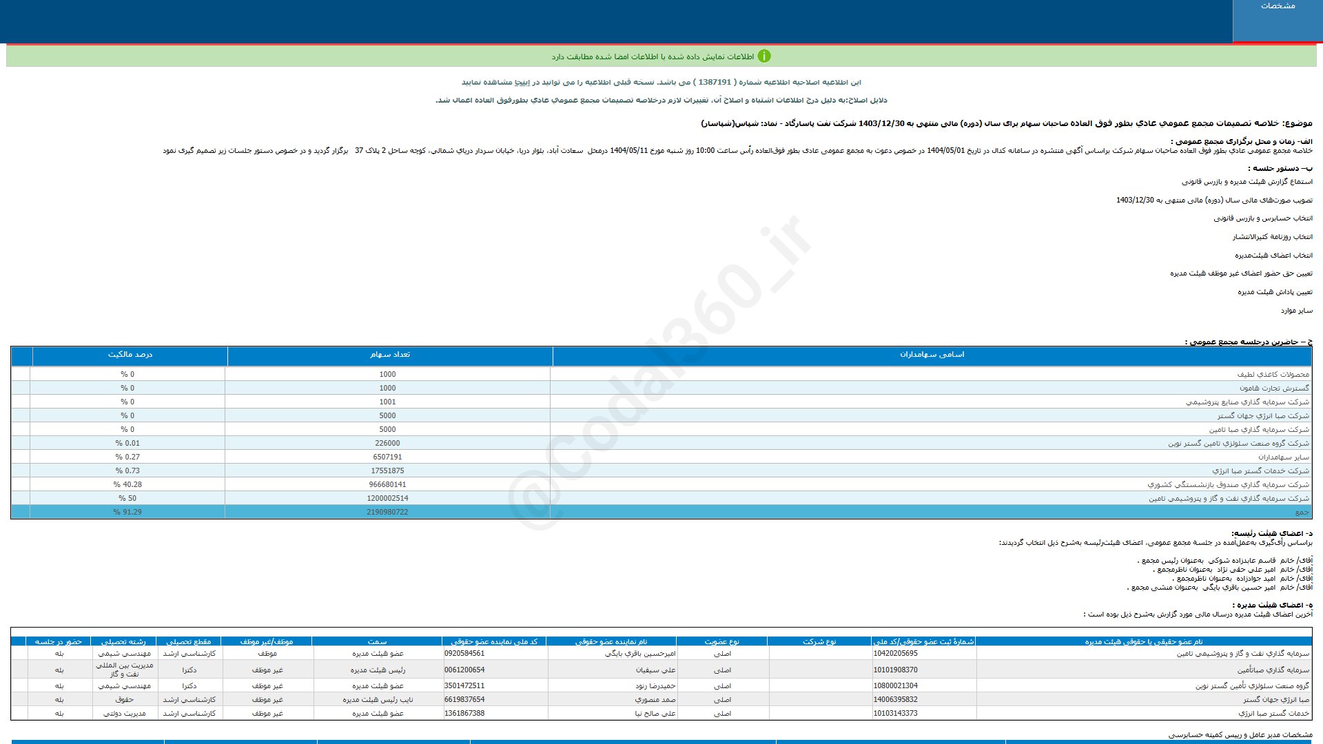Click total shares 2190980722
Screen dimensions: 1323x744
point(387,513)
